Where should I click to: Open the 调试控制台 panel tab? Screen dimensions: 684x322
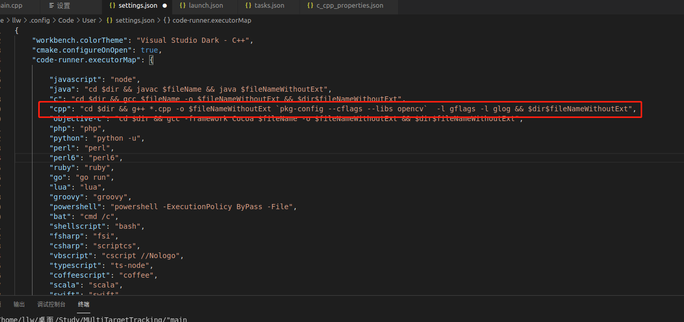(51, 304)
